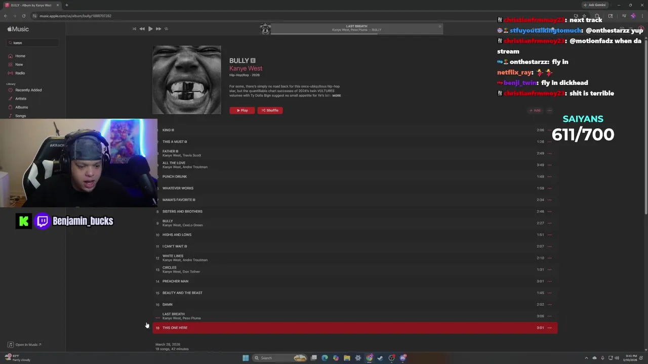Click the red Play album button

(242, 110)
